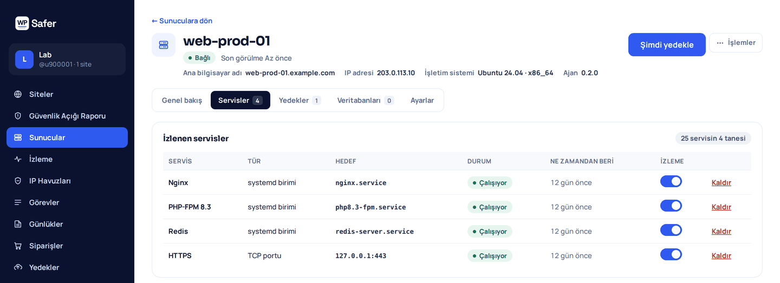780x283 pixels.
Task: Click the Yedekler cloud upload icon
Action: 18,267
